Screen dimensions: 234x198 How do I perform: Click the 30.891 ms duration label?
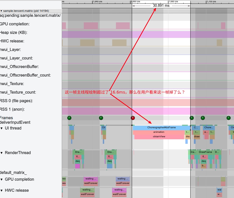coord(161,6)
